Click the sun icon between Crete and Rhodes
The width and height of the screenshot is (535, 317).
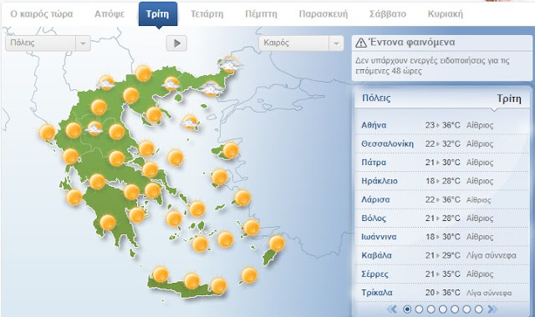249,275
